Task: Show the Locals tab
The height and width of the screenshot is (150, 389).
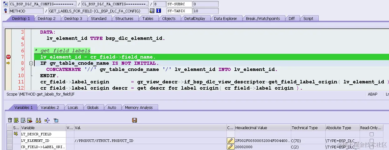Action: (73, 107)
